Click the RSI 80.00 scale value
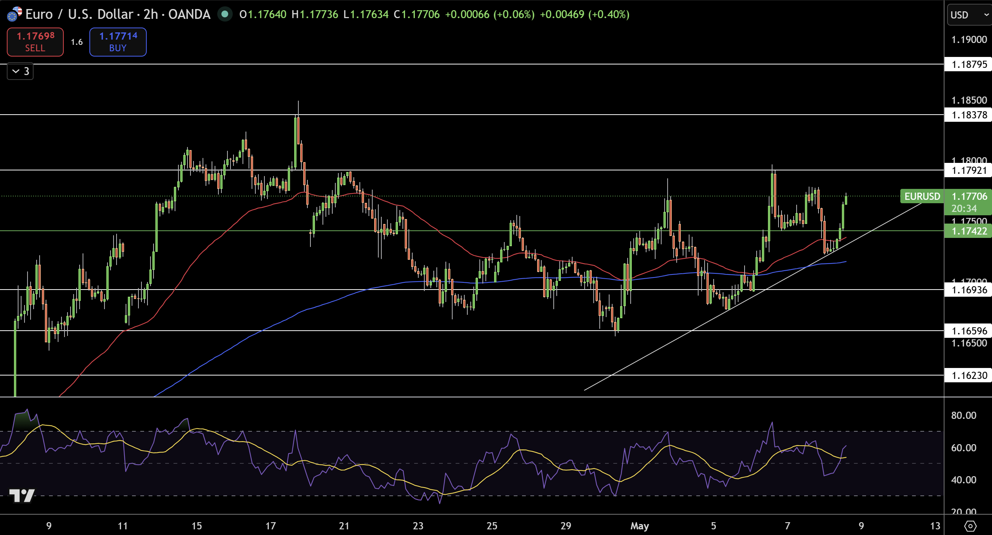This screenshot has width=992, height=535. (963, 415)
